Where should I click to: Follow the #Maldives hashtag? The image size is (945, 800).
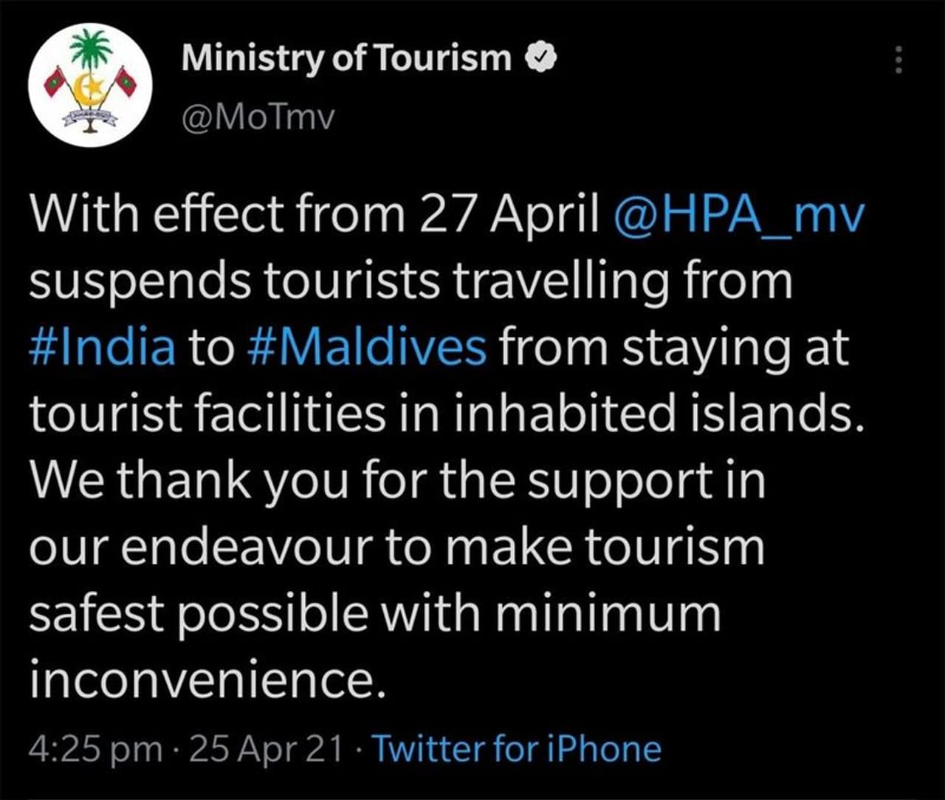coord(369,347)
